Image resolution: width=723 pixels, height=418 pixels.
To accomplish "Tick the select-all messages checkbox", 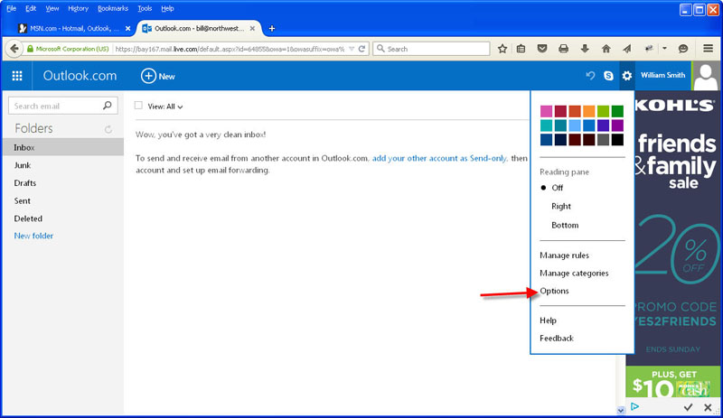I will pyautogui.click(x=138, y=106).
